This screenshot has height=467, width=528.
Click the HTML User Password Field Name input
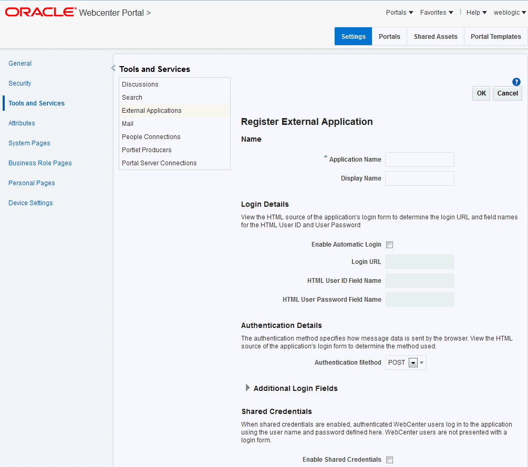[420, 299]
